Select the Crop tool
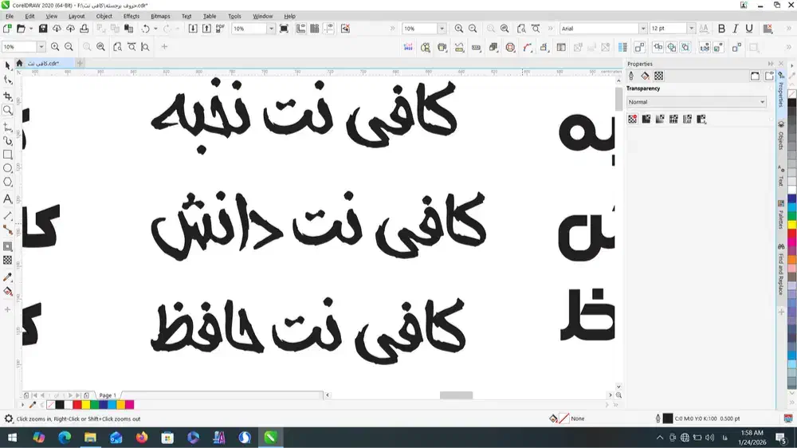Image resolution: width=797 pixels, height=448 pixels. click(x=8, y=96)
